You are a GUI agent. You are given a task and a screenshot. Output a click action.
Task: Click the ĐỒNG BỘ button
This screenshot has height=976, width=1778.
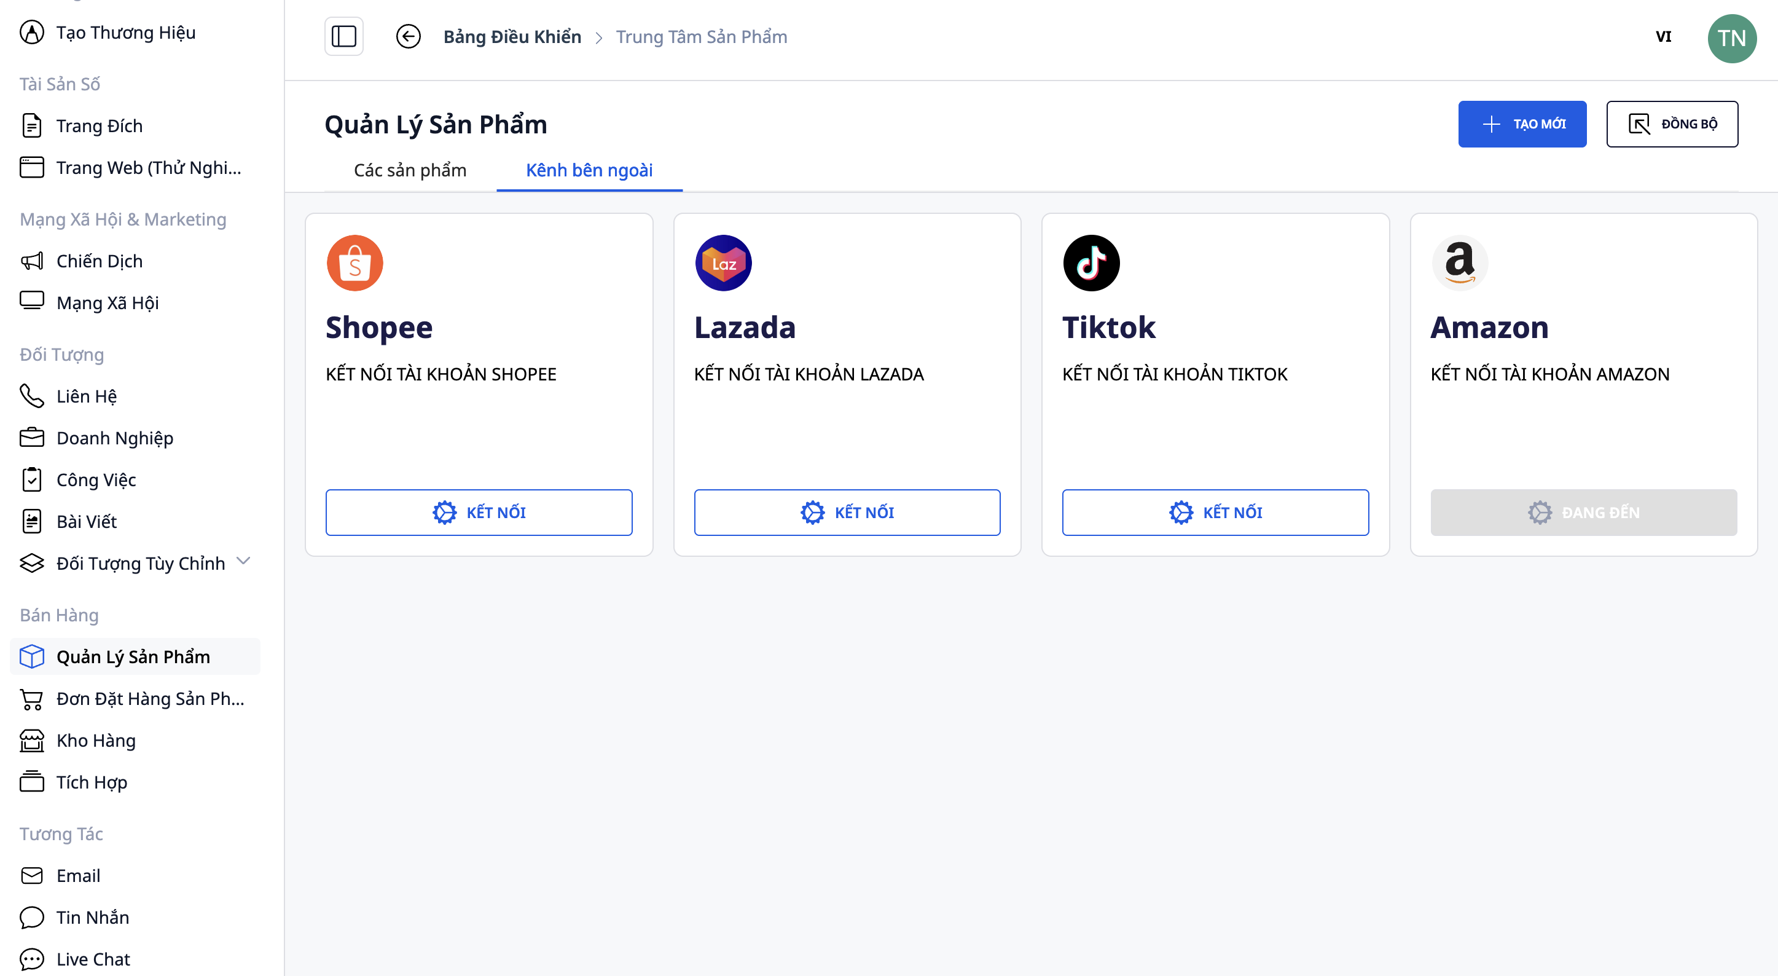[x=1672, y=124]
